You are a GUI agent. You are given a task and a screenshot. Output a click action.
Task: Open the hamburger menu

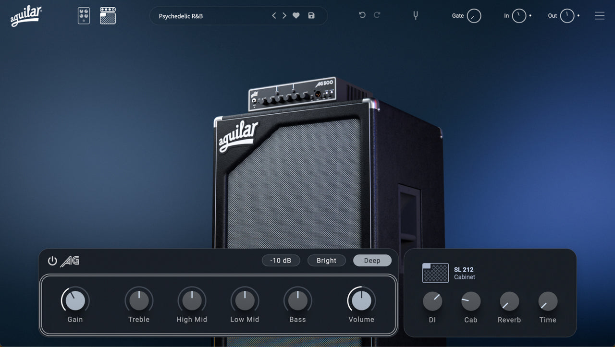tap(600, 15)
